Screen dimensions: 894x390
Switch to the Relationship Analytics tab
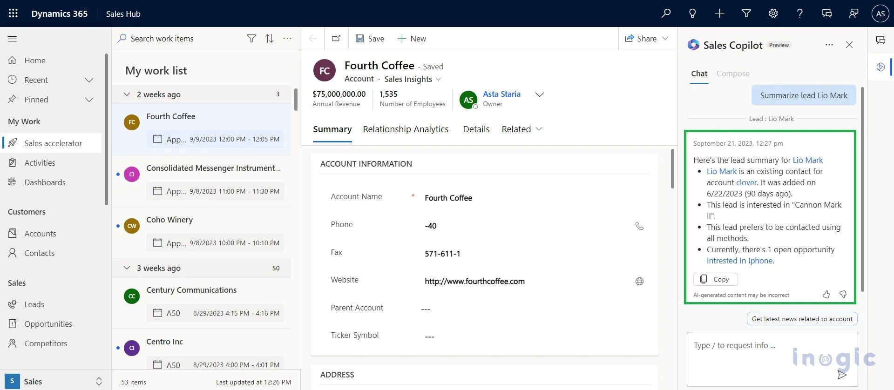(406, 129)
